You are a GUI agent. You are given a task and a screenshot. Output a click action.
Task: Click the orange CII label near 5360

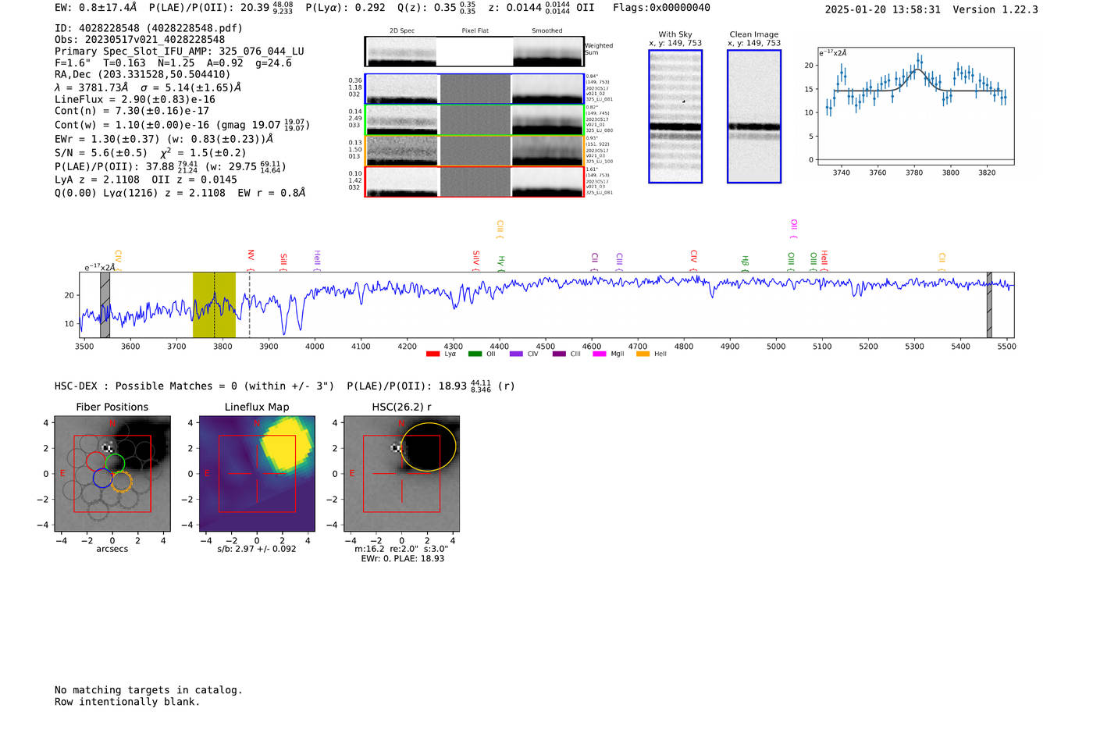tap(942, 262)
